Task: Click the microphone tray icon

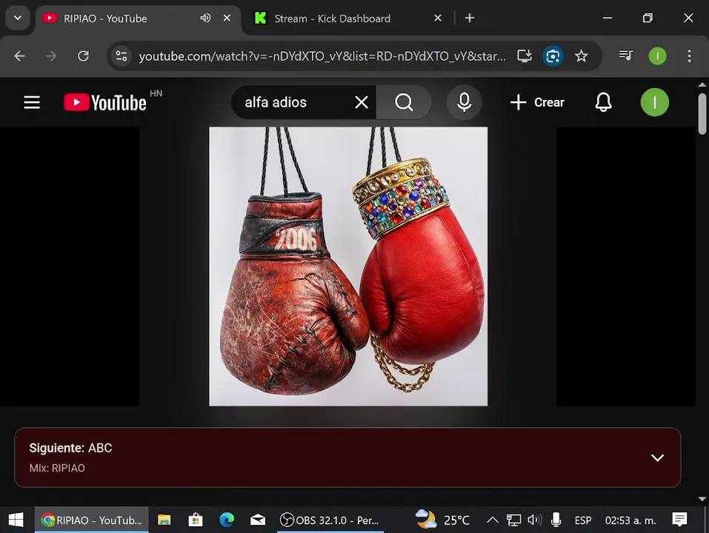Action: point(556,520)
